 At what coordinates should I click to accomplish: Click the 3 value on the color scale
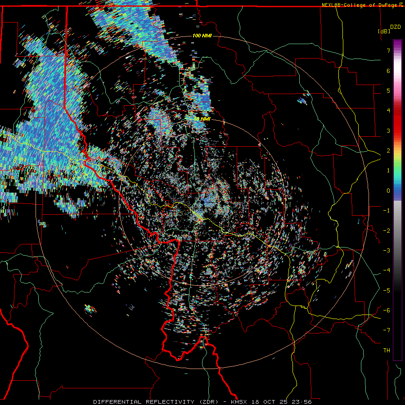[x=388, y=130]
